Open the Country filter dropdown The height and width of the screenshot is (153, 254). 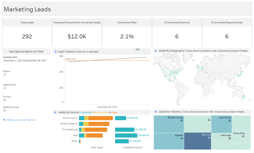[5, 100]
